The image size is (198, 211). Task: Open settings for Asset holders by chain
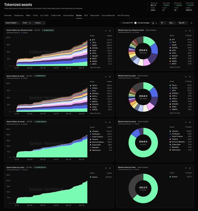click(110, 168)
